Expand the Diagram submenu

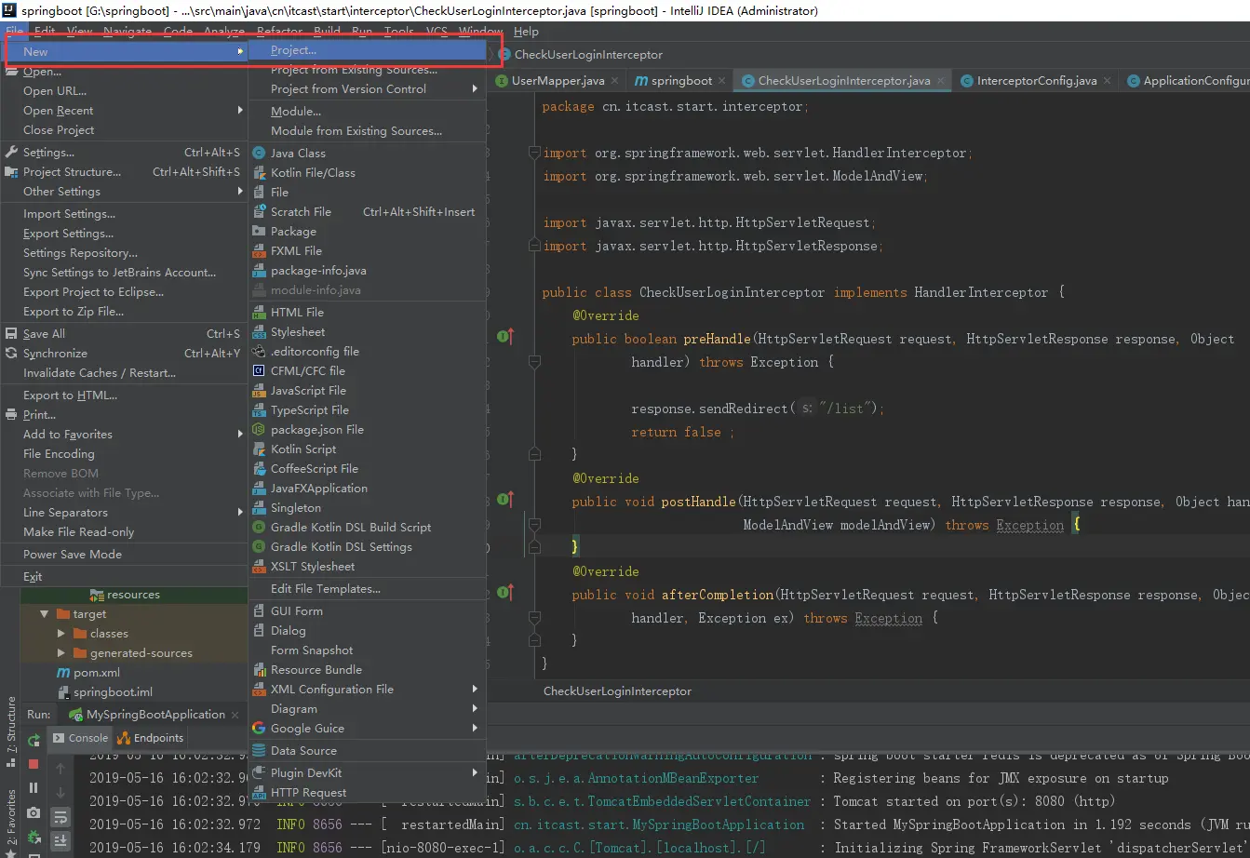coord(368,709)
